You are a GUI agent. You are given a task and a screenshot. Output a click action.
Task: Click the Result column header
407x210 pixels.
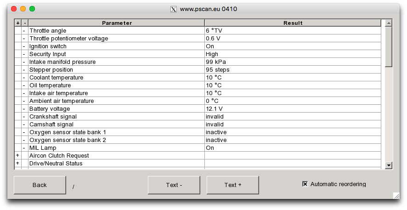tap(293, 23)
